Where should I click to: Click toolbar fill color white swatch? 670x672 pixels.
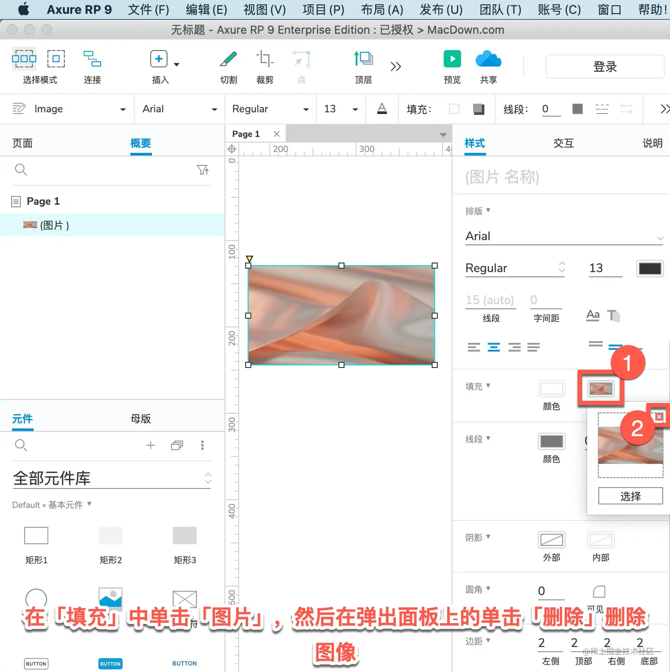coord(454,109)
